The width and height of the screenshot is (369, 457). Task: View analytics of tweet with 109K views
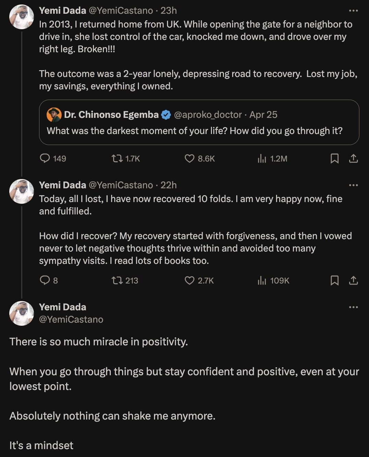click(262, 280)
